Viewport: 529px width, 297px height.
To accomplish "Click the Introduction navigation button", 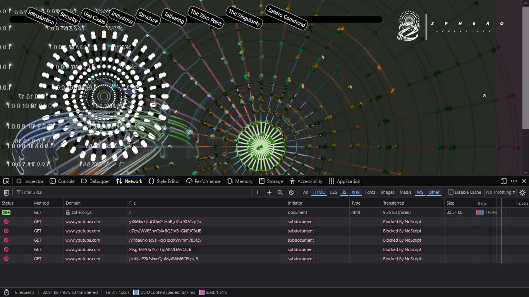I will (41, 17).
